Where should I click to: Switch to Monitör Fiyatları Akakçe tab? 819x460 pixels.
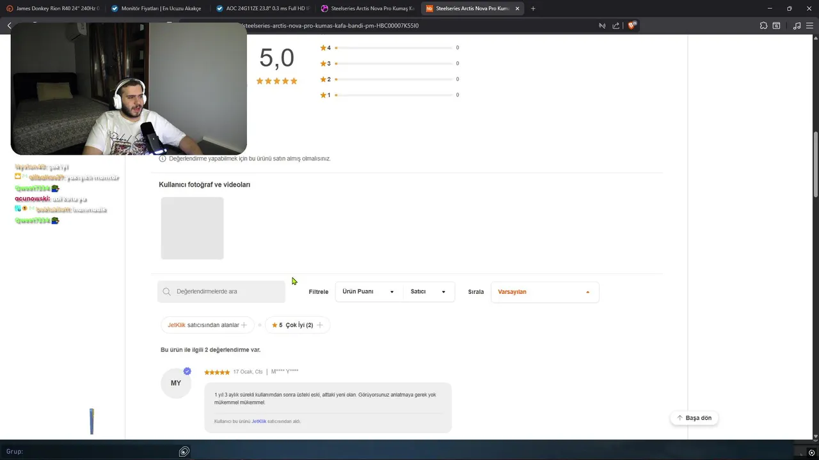coord(157,8)
